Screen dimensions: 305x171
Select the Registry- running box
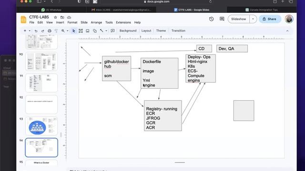coord(163,115)
